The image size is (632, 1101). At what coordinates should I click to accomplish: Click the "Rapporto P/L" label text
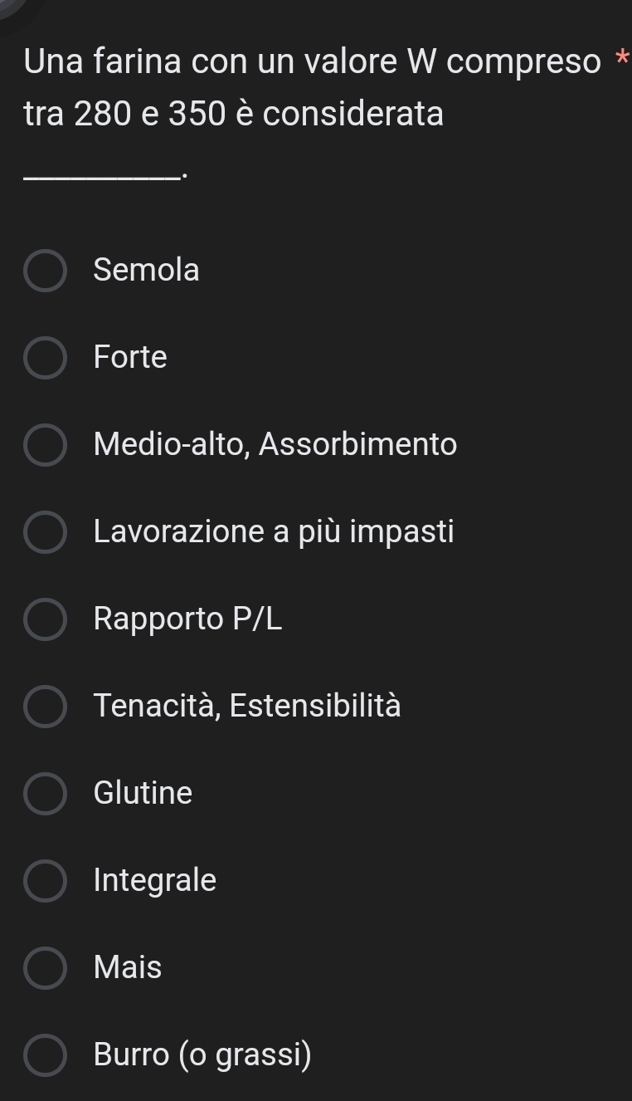point(188,619)
